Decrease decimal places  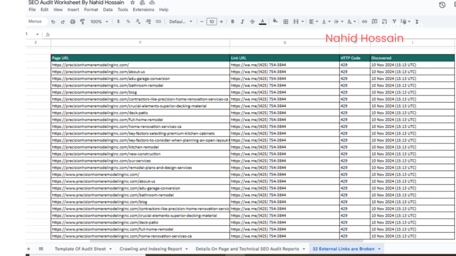pyautogui.click(x=138, y=21)
